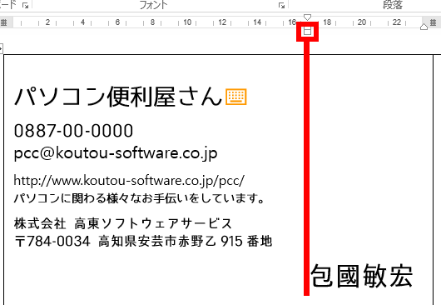Click the grid column marker at ruler's right end
Viewport: 441px width, 305px height.
434,22
